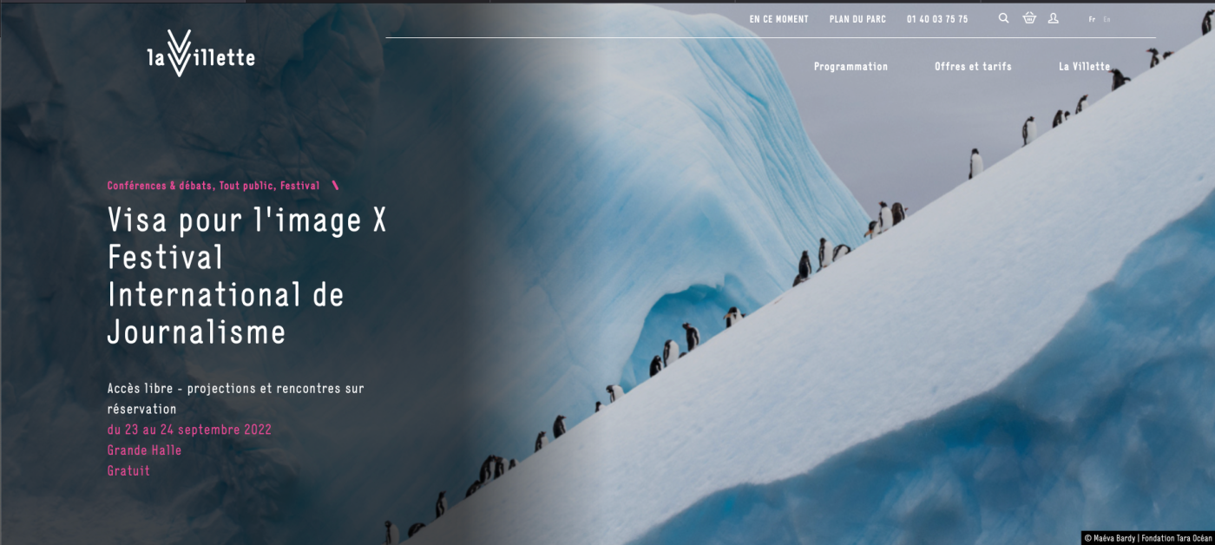Expand the Offres et tarifs menu
This screenshot has width=1215, height=545.
pyautogui.click(x=973, y=67)
